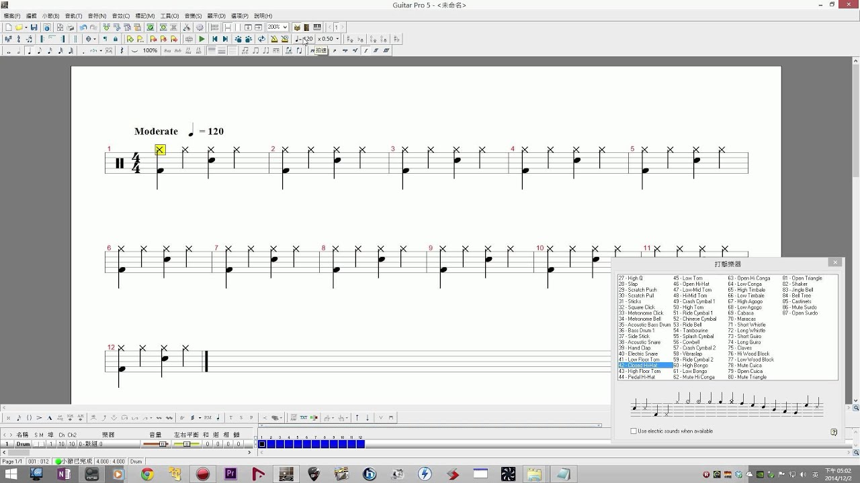Adjust Drum track pan slider
860x483 pixels.
point(186,444)
